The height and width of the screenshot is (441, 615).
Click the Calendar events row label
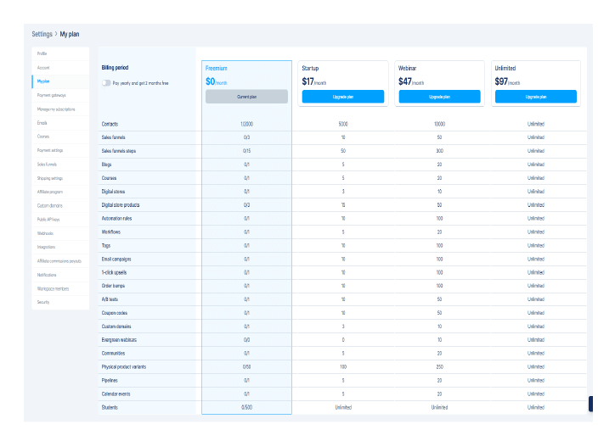pos(116,394)
